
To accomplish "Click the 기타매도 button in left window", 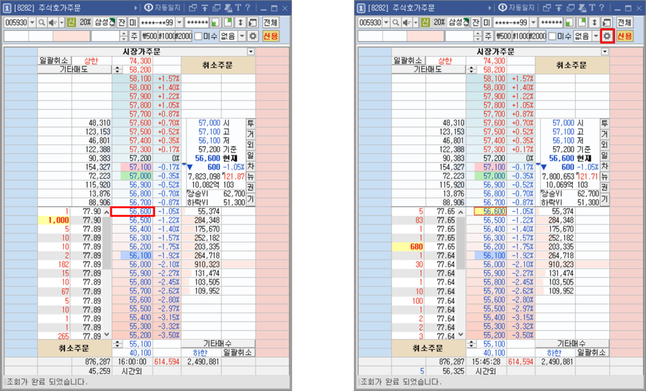I will (x=74, y=69).
